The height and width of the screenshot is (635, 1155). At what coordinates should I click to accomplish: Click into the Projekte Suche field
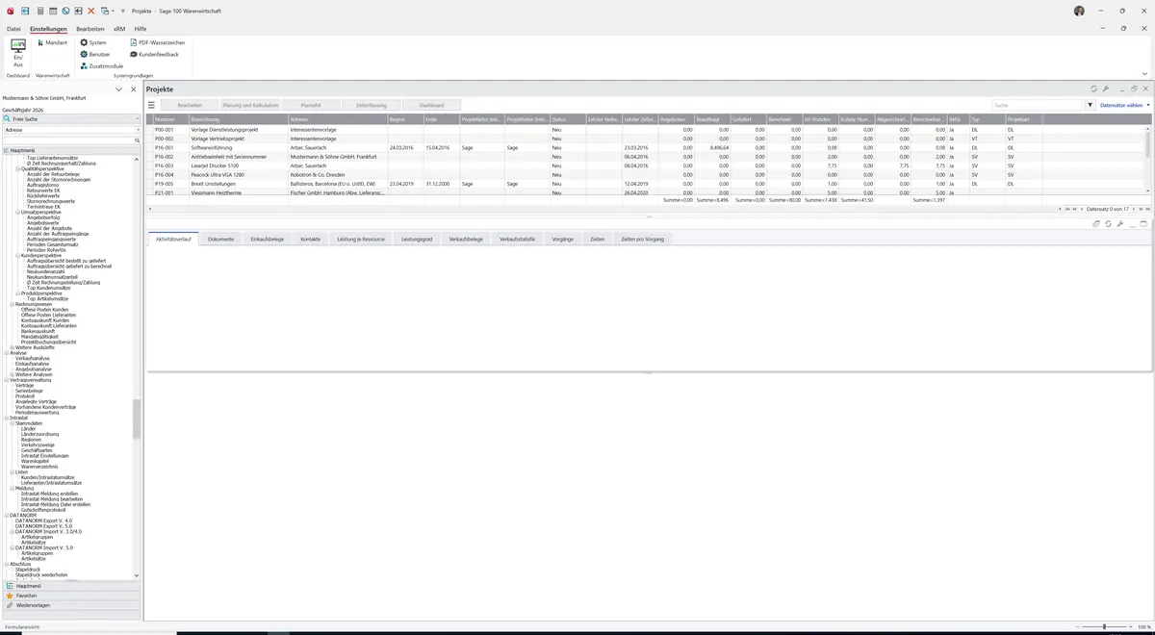(1039, 105)
